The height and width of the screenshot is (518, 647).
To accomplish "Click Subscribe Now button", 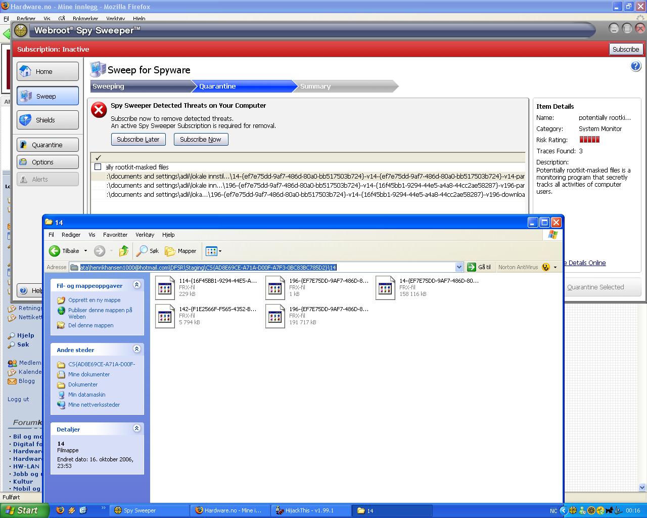I will coord(201,140).
